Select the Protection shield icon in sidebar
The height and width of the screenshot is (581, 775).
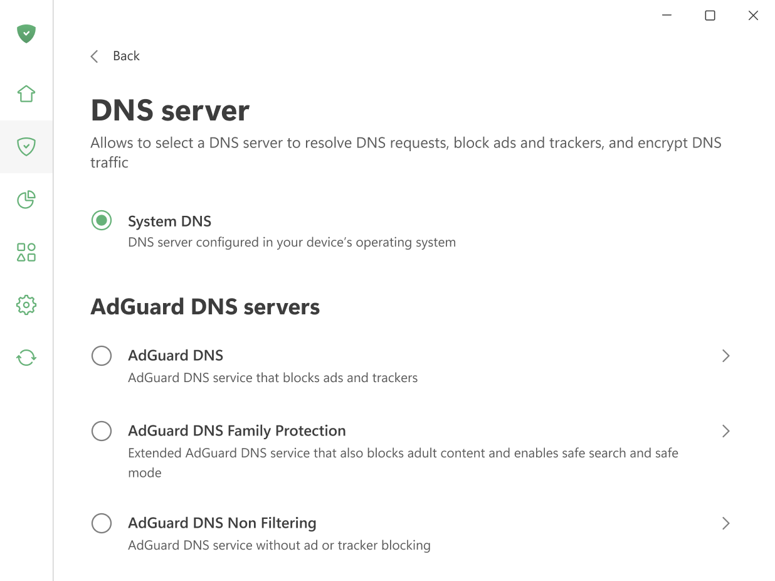click(26, 147)
